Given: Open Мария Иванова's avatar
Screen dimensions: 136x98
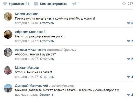Looking at the screenshot, I should pyautogui.click(x=8, y=17).
